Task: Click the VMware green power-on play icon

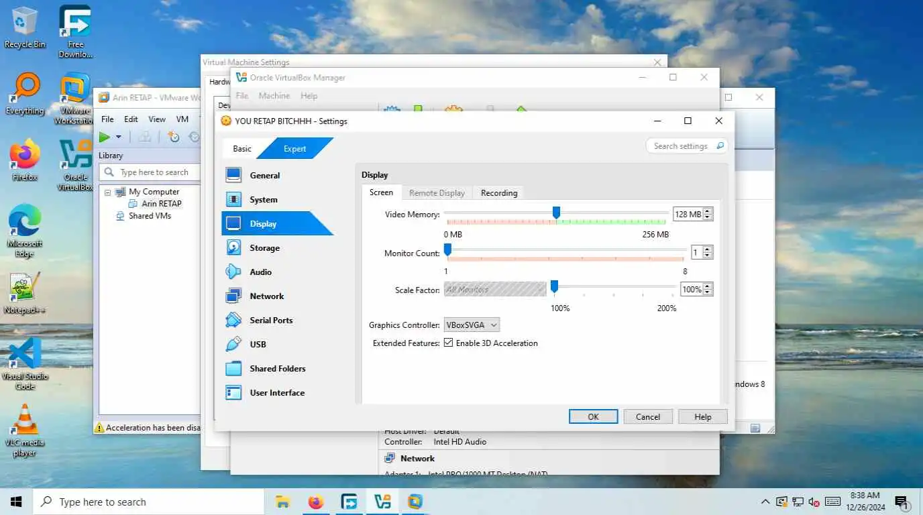Action: point(105,137)
